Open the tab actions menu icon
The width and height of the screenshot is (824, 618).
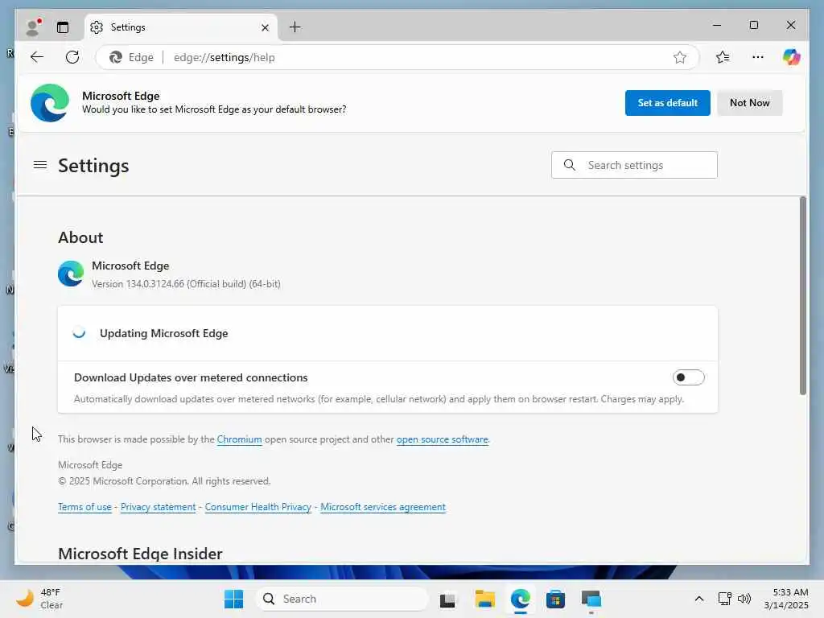coord(63,27)
